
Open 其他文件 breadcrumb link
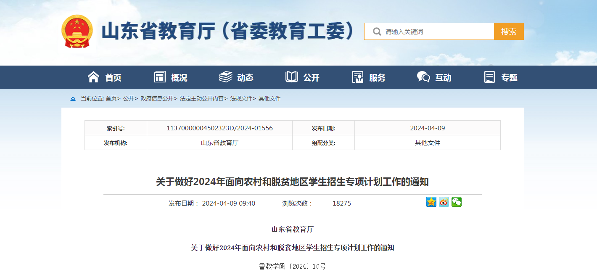[x=269, y=98]
